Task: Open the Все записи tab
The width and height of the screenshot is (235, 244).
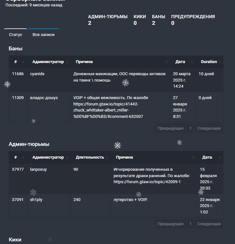Action: tap(43, 34)
